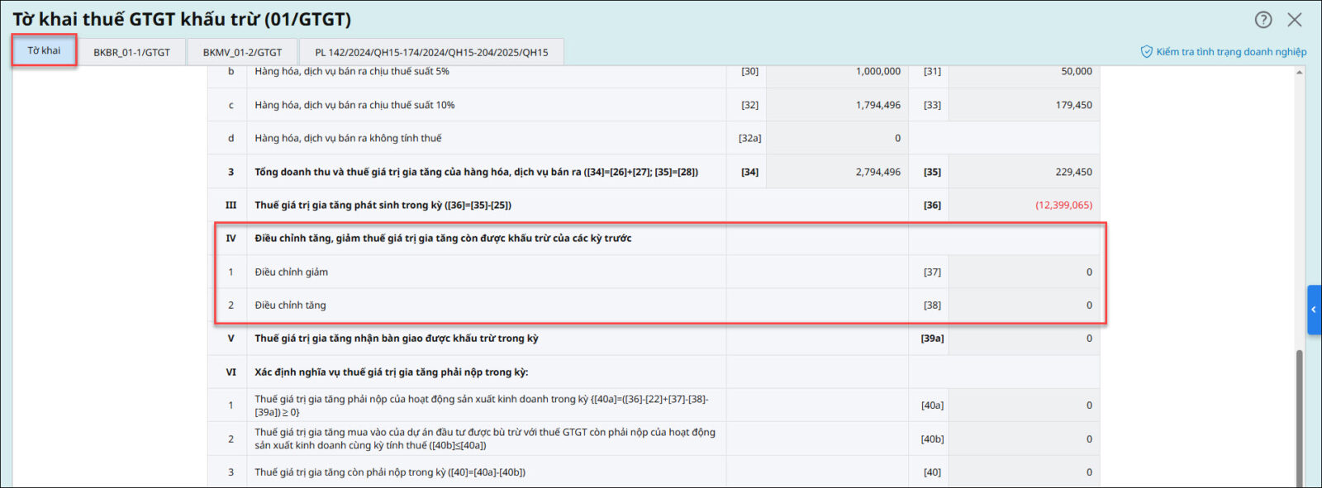Click the [36] value showing (12,399,065)
The image size is (1322, 488).
pos(1023,205)
